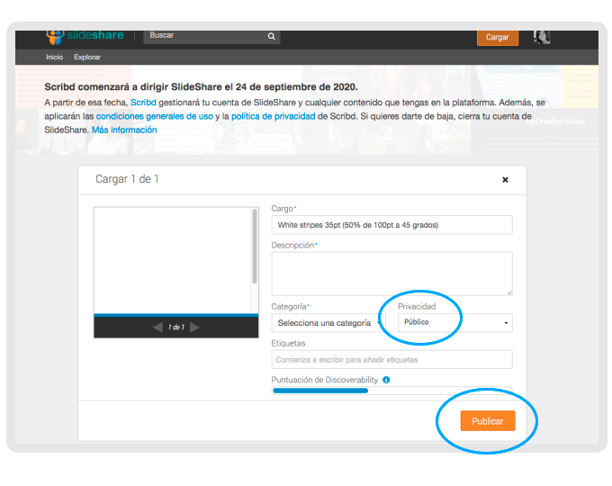Click the slide preview thumbnail
612x486 pixels.
(x=174, y=260)
